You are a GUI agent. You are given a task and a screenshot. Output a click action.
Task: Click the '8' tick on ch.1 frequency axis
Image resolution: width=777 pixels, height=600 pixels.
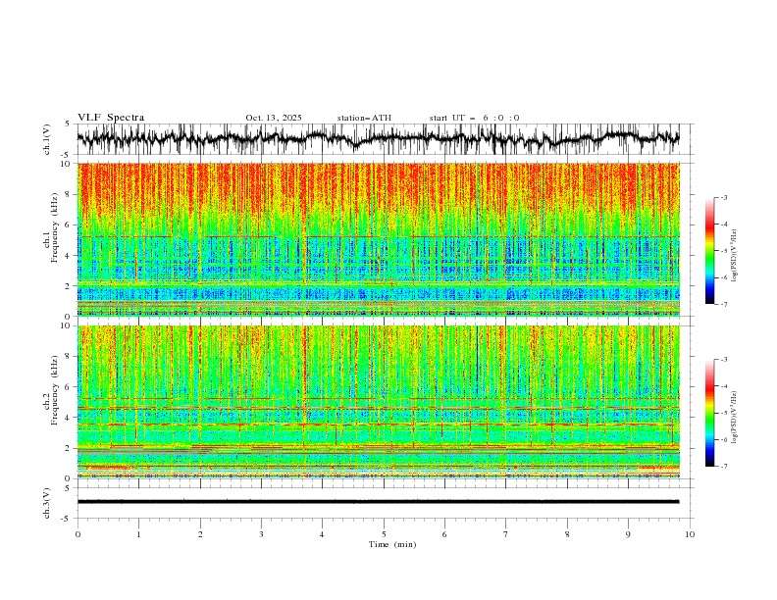69,194
